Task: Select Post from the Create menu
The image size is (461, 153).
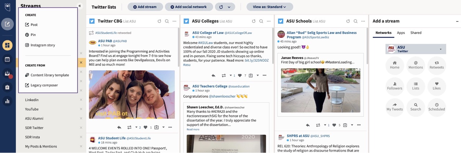Action: (34, 25)
